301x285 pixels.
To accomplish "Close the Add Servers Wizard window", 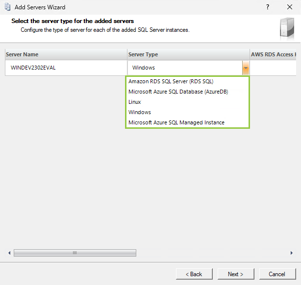I will click(x=290, y=7).
